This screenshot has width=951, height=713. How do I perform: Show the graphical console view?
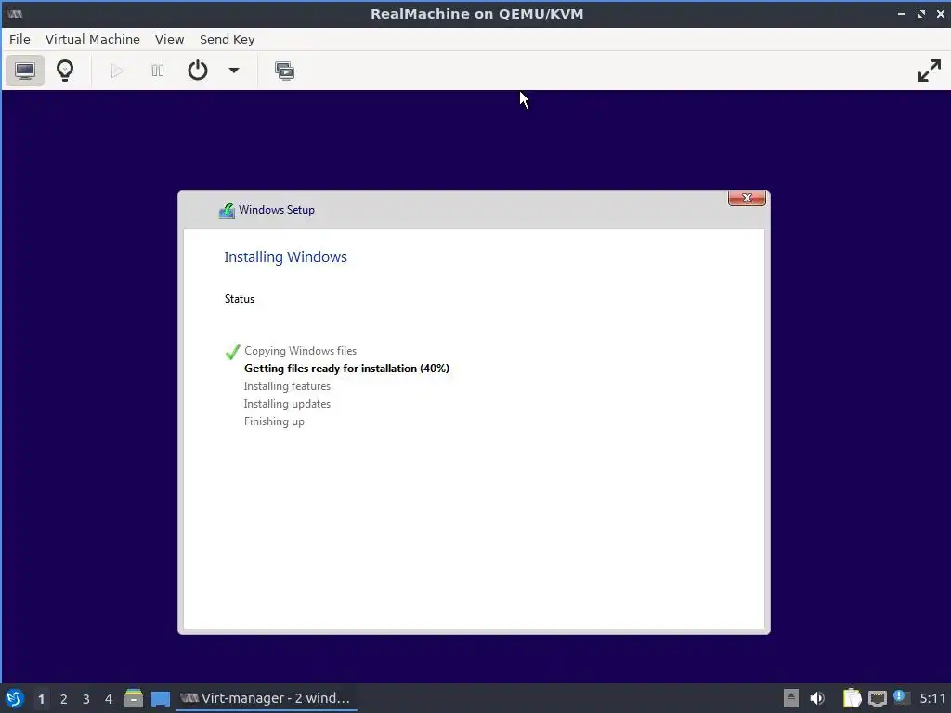[x=25, y=71]
